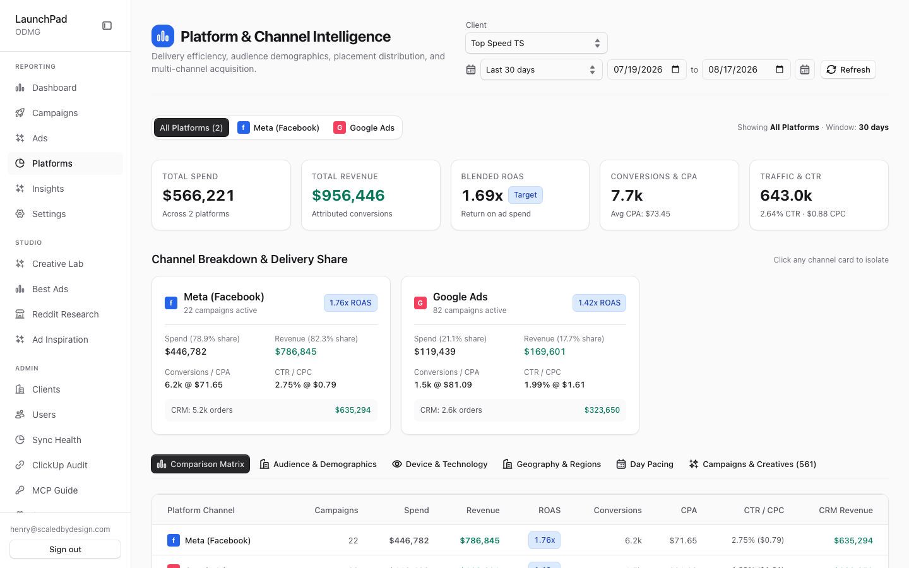Collapse the sidebar with the panel icon
Image resolution: width=909 pixels, height=568 pixels.
[x=107, y=26]
